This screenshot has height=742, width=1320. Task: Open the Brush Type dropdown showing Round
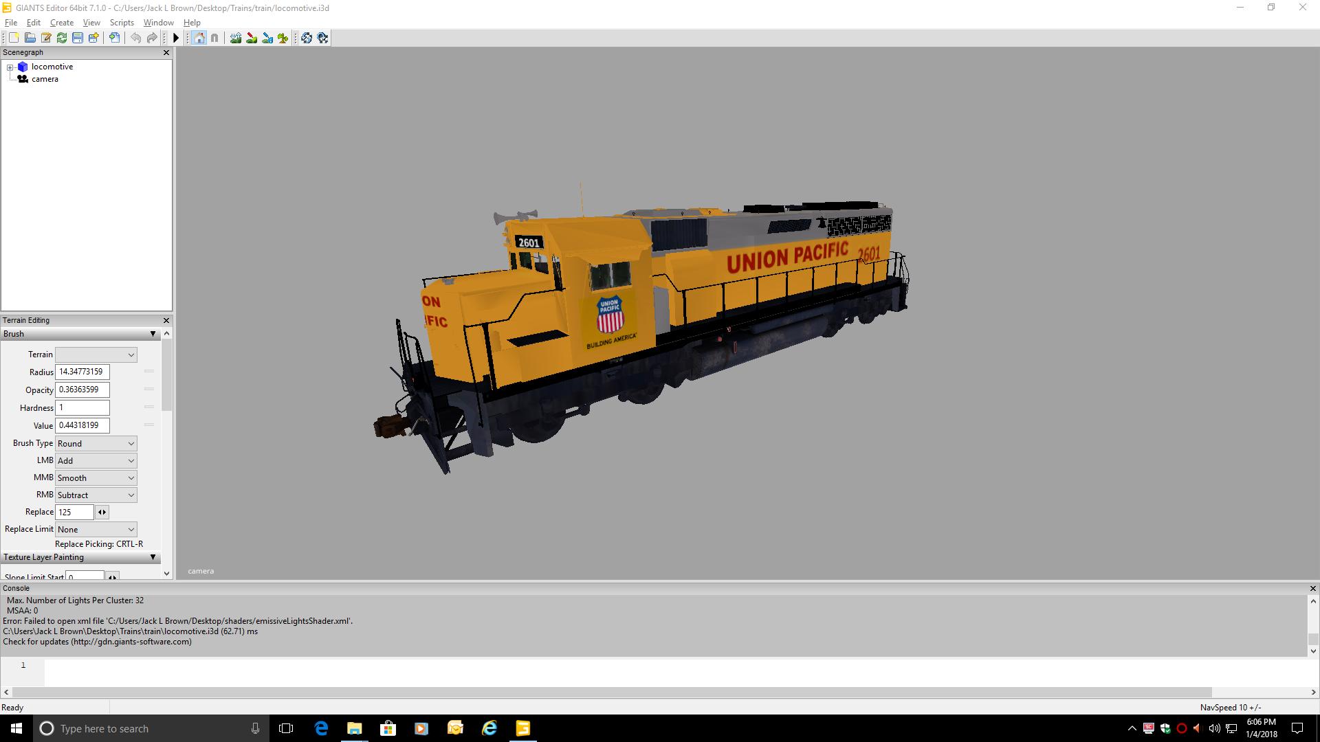pos(96,444)
